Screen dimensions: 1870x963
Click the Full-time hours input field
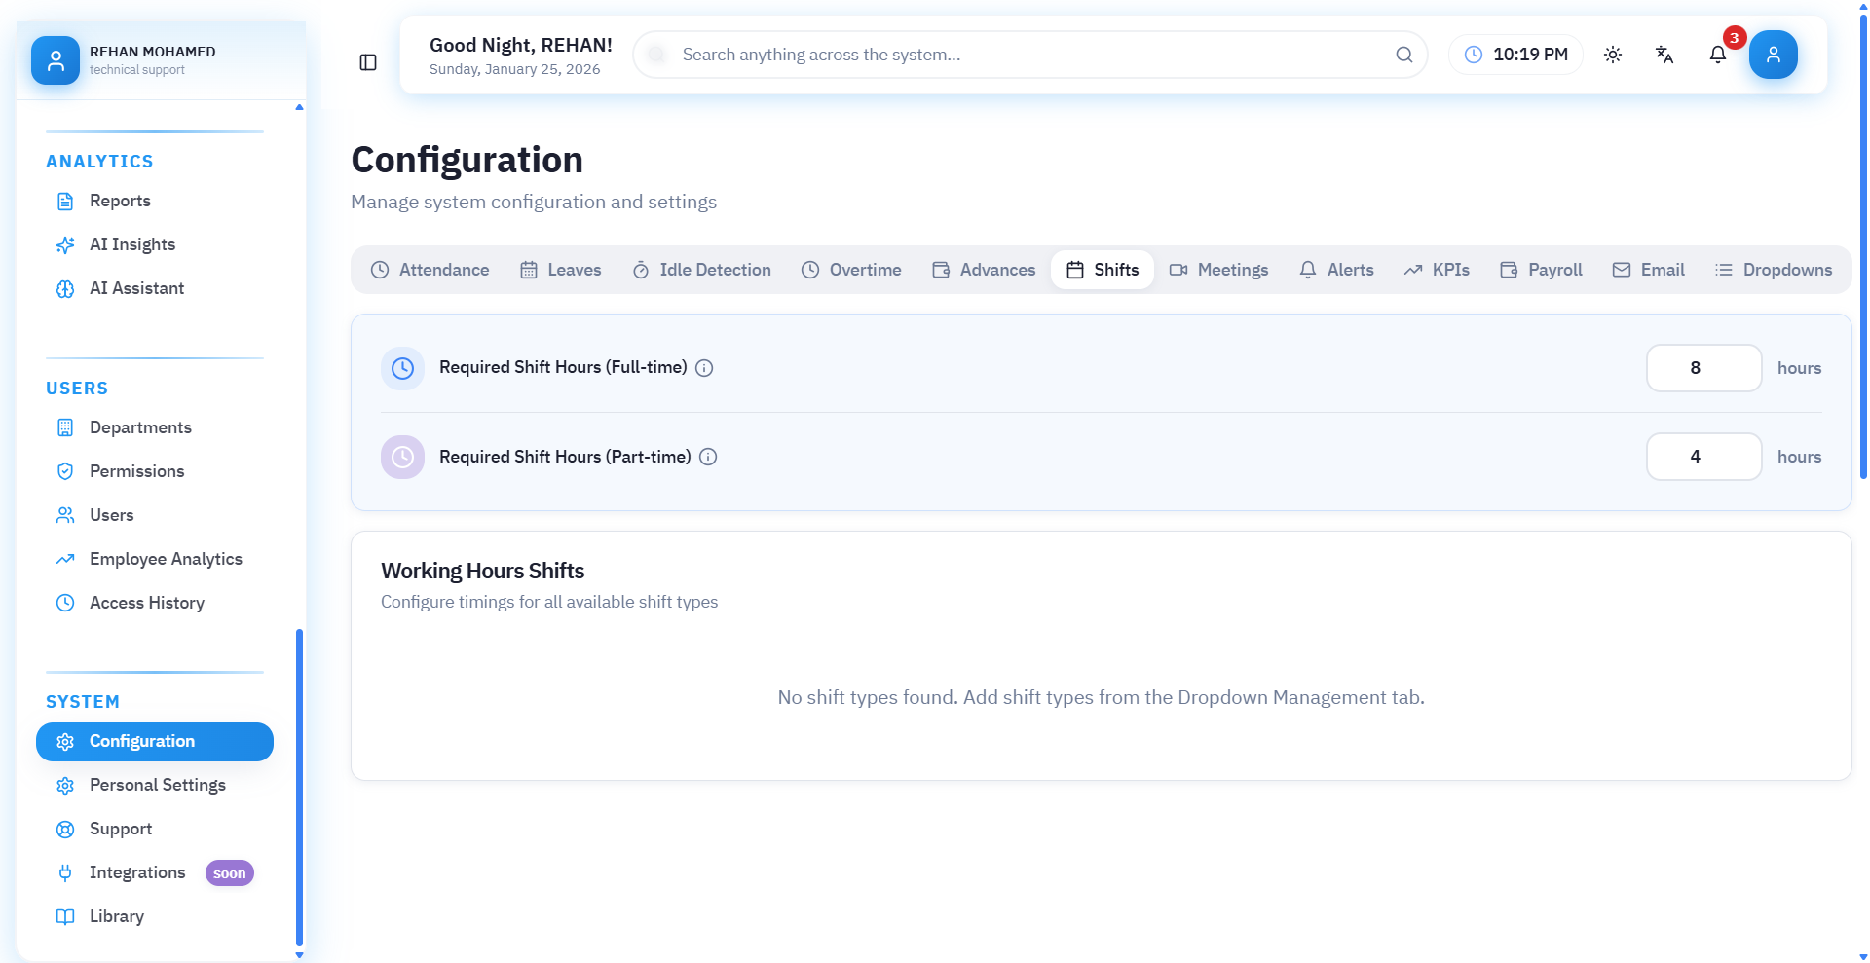(x=1703, y=368)
